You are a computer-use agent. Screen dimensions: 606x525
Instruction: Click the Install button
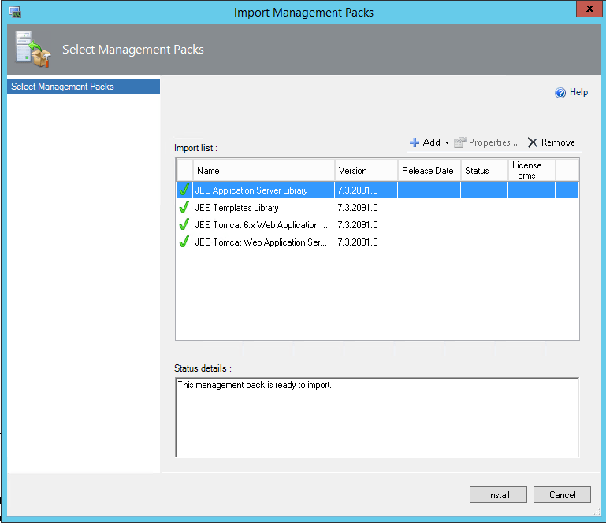pos(498,495)
